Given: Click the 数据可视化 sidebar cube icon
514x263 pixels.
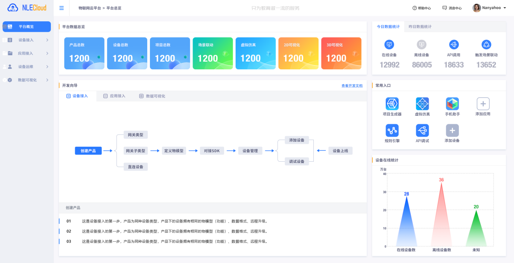Looking at the screenshot, I should [x=10, y=80].
